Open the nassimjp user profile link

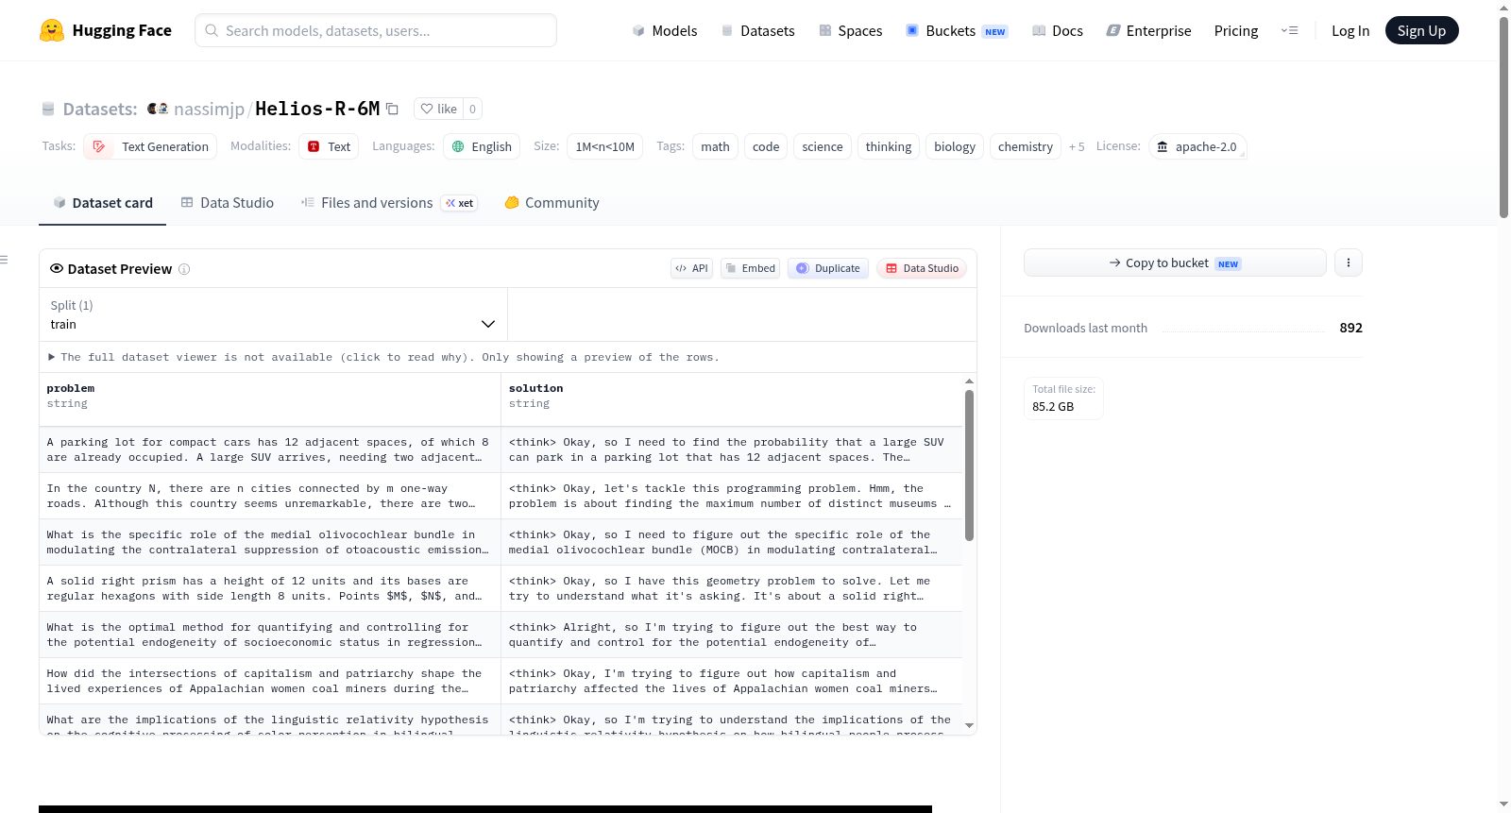tap(209, 109)
